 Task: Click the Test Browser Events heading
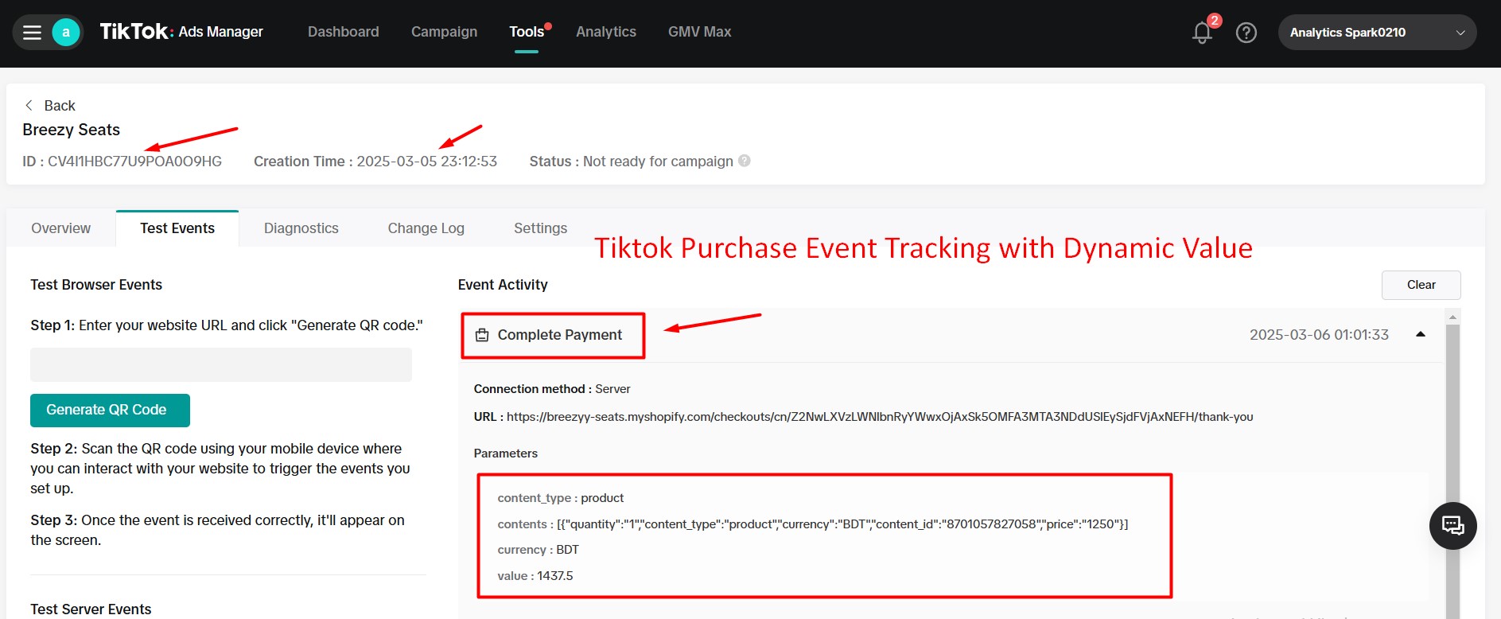point(96,285)
